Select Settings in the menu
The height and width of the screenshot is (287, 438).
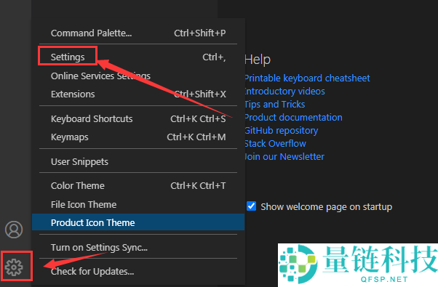click(138, 57)
